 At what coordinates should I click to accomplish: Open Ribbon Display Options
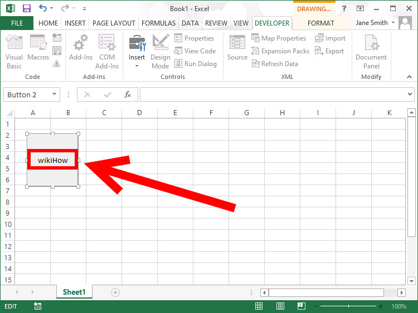360,8
